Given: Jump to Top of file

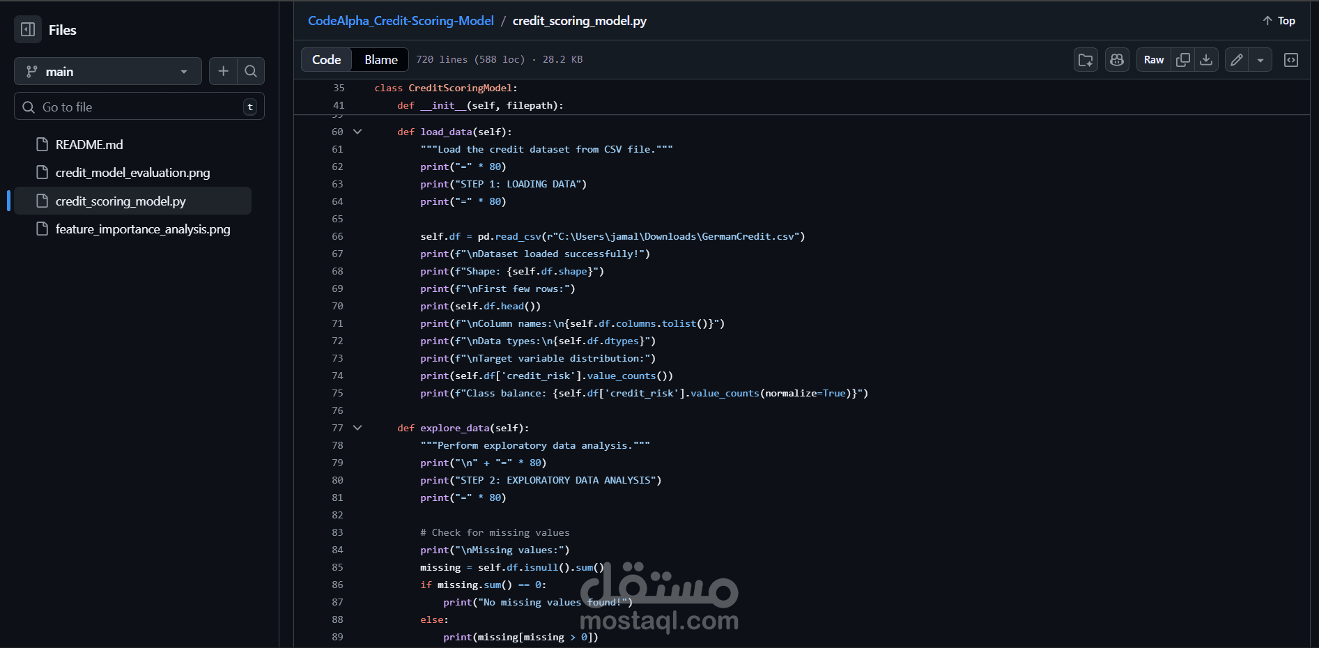Looking at the screenshot, I should coord(1279,21).
